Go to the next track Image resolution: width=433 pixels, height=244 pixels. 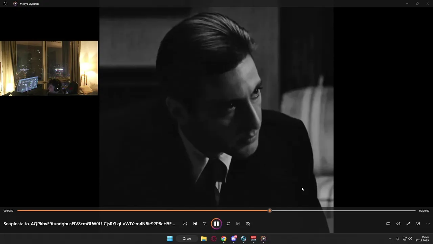(238, 224)
